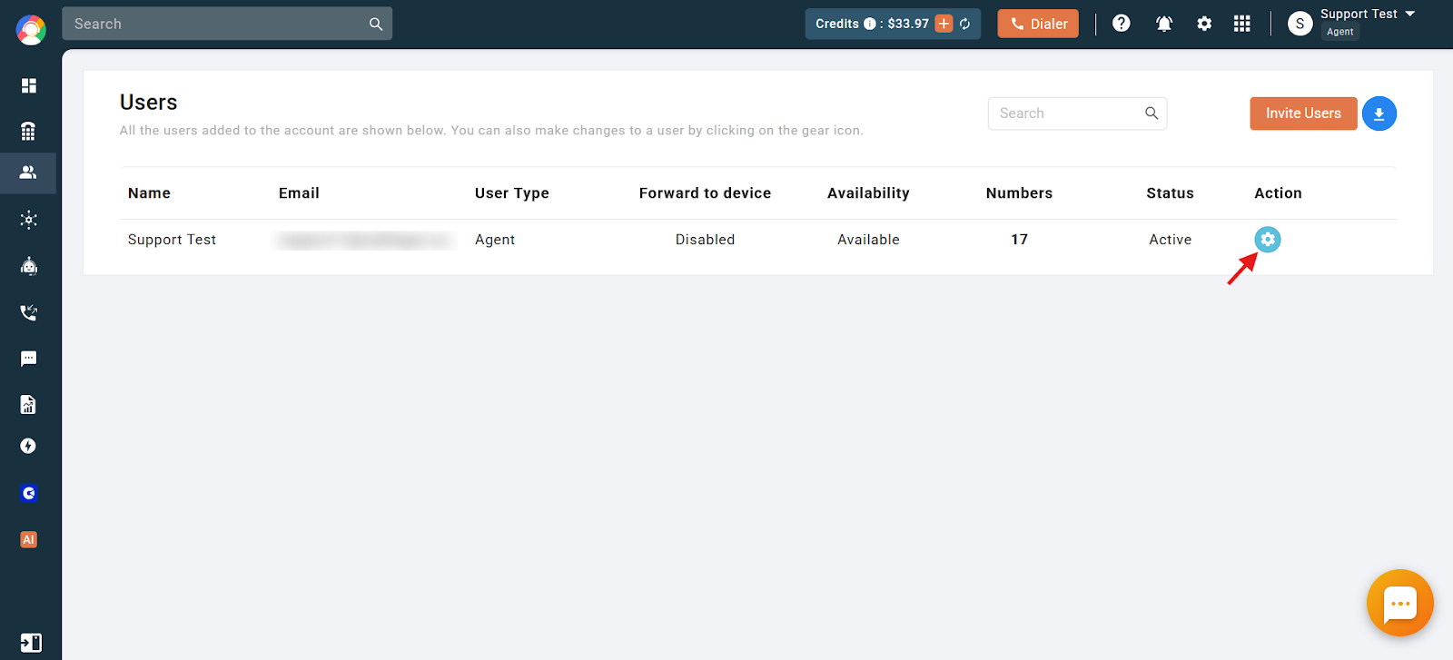Open the gear action for Support Test
The image size is (1453, 660).
pyautogui.click(x=1268, y=240)
